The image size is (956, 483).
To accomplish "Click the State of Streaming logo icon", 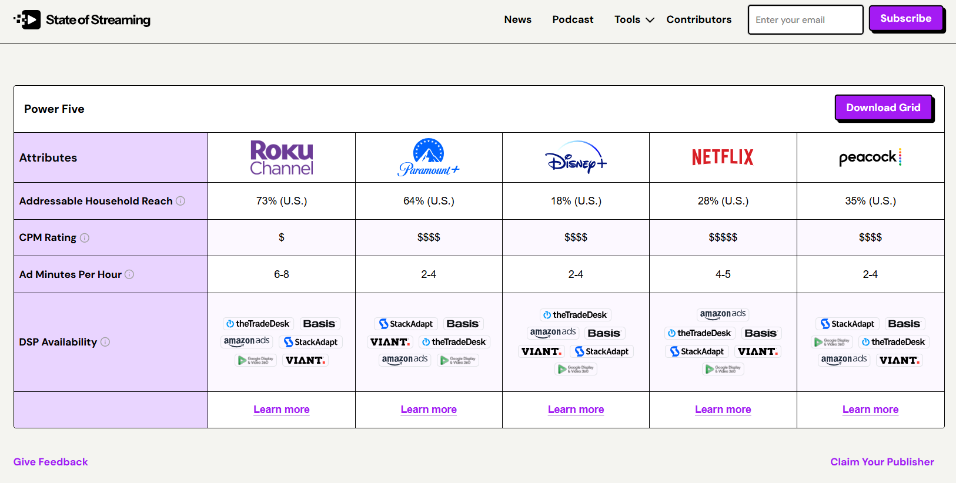I will [27, 20].
